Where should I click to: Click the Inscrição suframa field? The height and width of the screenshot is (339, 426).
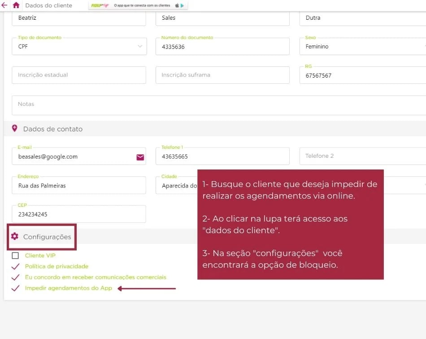(x=222, y=75)
